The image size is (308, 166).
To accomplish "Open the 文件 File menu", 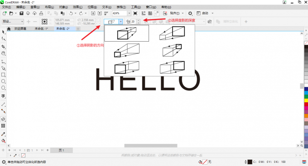I will pyautogui.click(x=6, y=7).
